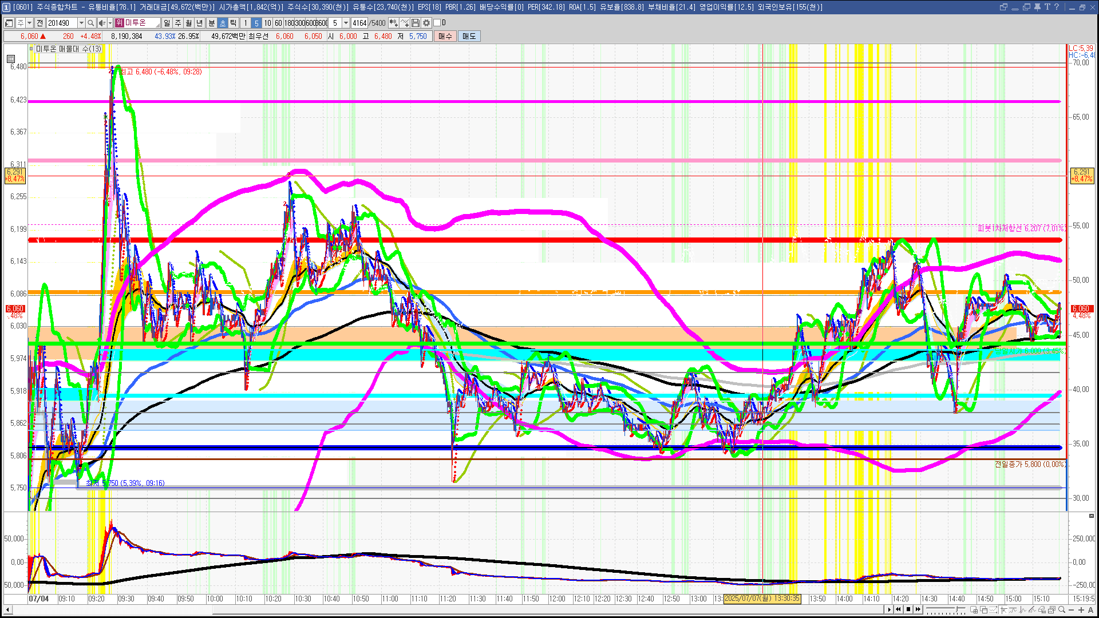Click the zoom out minus icon
The width and height of the screenshot is (1099, 618).
tap(1072, 610)
